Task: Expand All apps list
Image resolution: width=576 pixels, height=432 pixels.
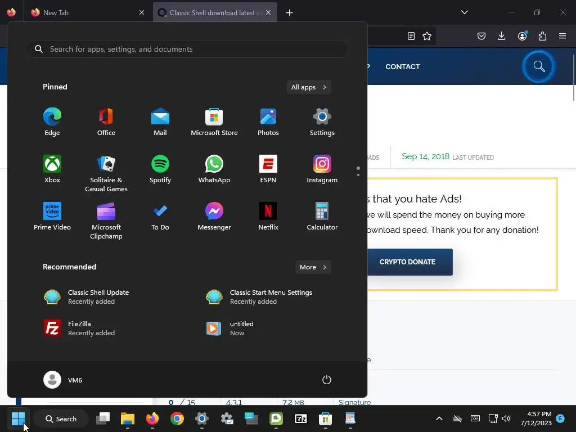Action: coord(309,87)
